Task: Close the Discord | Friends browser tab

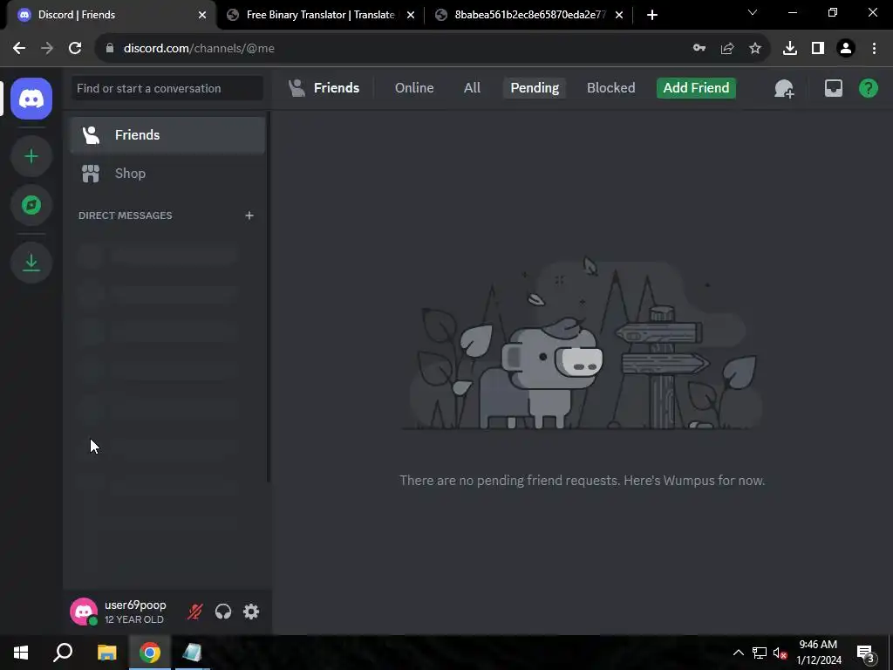Action: pos(202,15)
